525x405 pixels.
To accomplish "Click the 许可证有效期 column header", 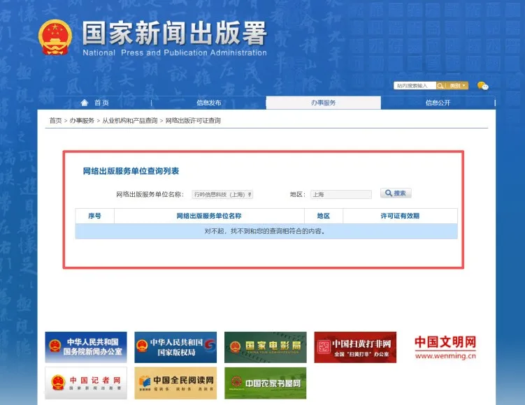I will pos(400,216).
